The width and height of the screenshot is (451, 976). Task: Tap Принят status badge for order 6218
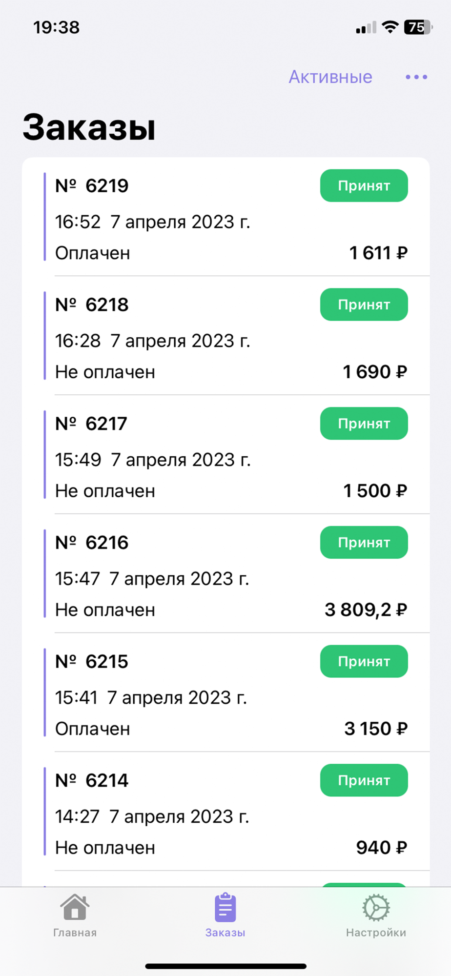tap(364, 305)
